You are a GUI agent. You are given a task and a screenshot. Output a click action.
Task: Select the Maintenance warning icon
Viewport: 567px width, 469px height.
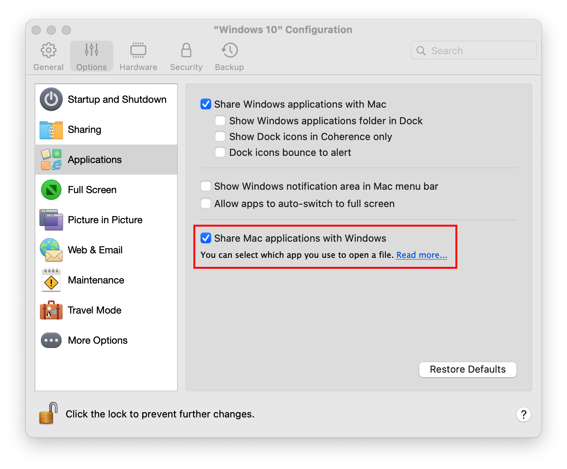tap(51, 280)
